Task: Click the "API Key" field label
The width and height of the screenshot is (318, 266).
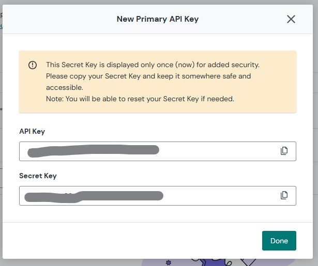Action: tap(32, 131)
